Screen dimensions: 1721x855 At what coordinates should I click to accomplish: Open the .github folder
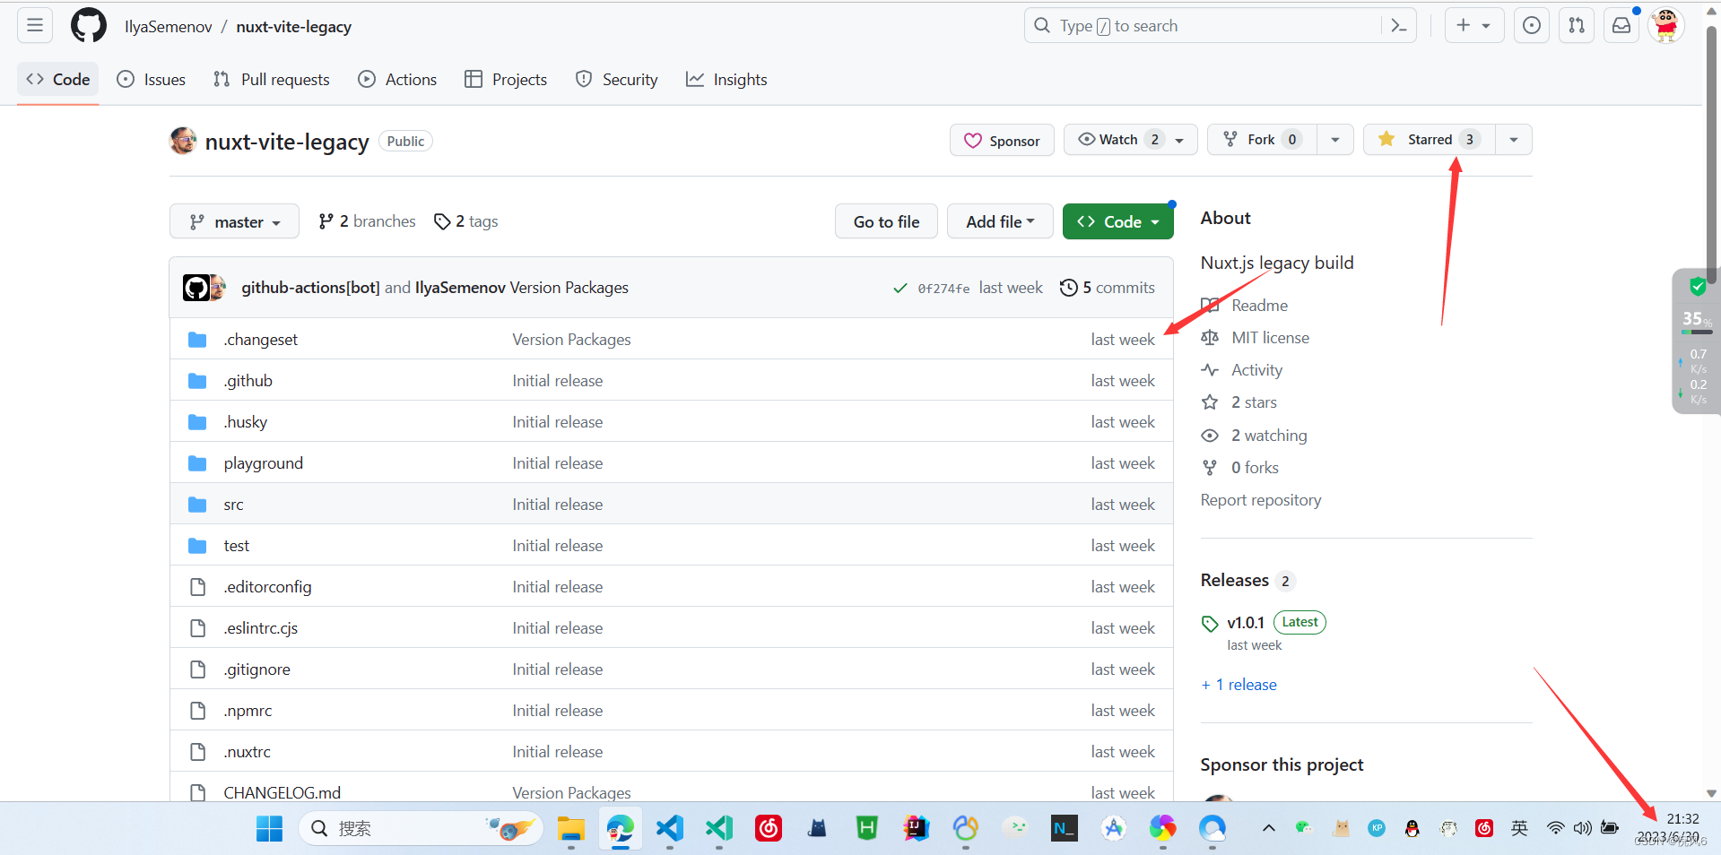248,381
